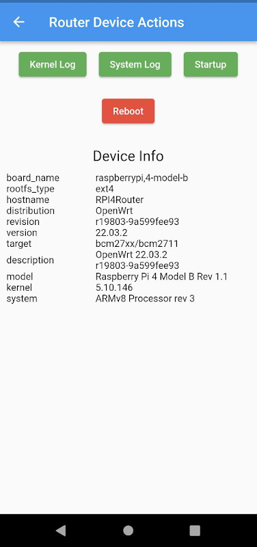This screenshot has width=257, height=547.
Task: Open the Kernel Log
Action: [x=53, y=64]
